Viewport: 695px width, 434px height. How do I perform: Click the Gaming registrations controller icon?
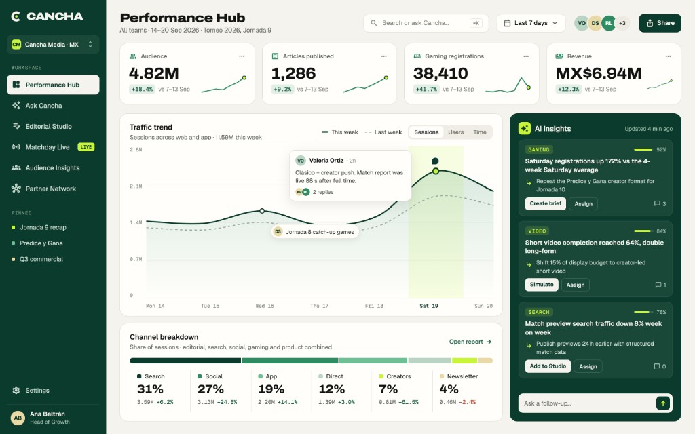click(x=417, y=56)
